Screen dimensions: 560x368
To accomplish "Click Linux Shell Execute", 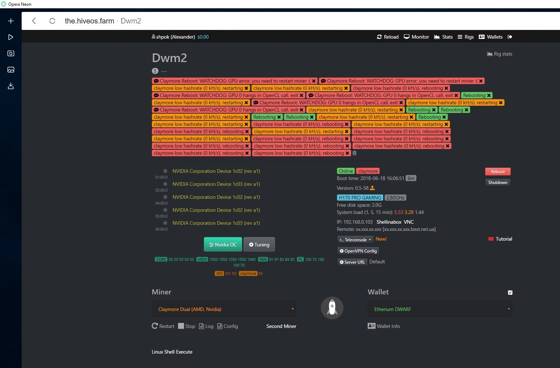I will 172,352.
